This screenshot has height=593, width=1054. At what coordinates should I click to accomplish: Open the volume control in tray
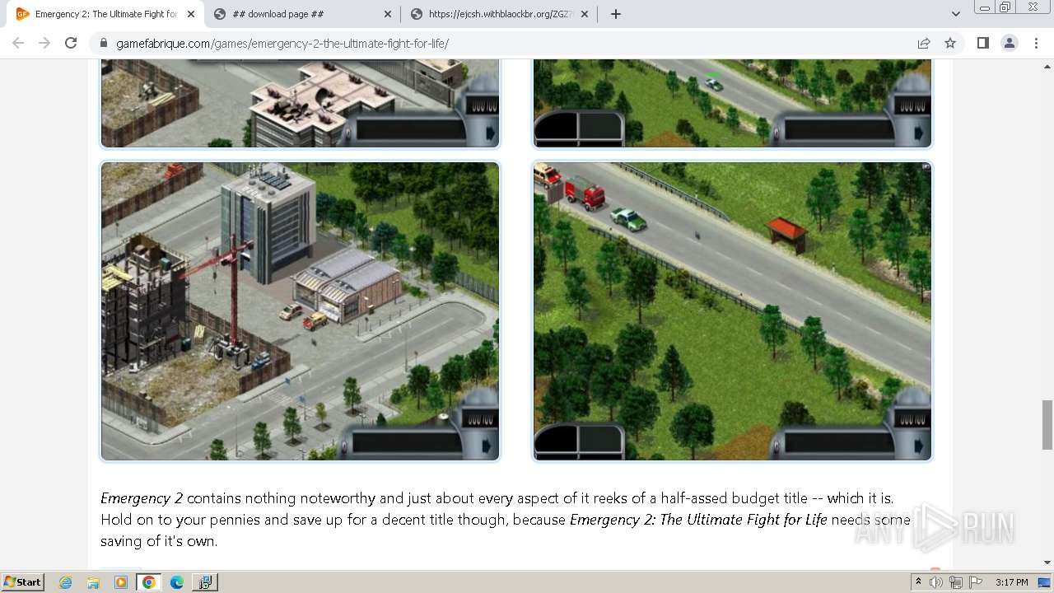(x=936, y=582)
